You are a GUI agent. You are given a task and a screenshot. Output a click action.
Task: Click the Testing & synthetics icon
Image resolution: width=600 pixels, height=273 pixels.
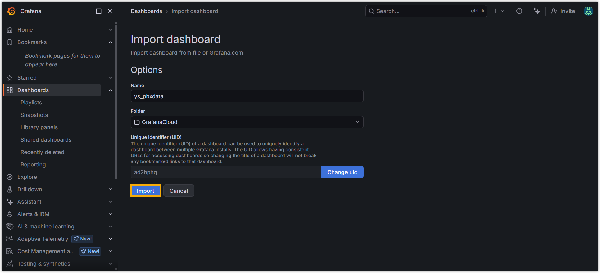click(10, 264)
